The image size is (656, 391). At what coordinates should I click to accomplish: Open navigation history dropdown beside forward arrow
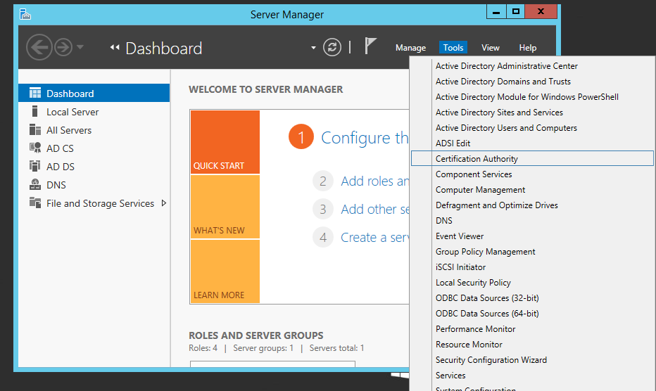click(80, 47)
